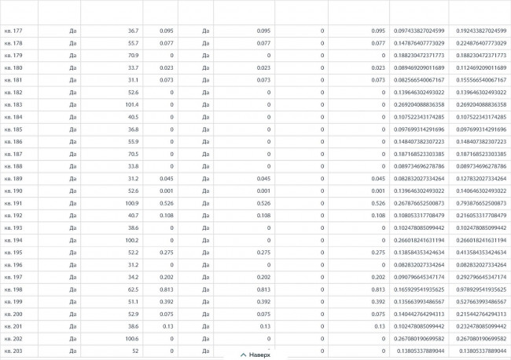511x360 pixels.
Task: Click the area value 55.7
Action: click(x=134, y=43)
